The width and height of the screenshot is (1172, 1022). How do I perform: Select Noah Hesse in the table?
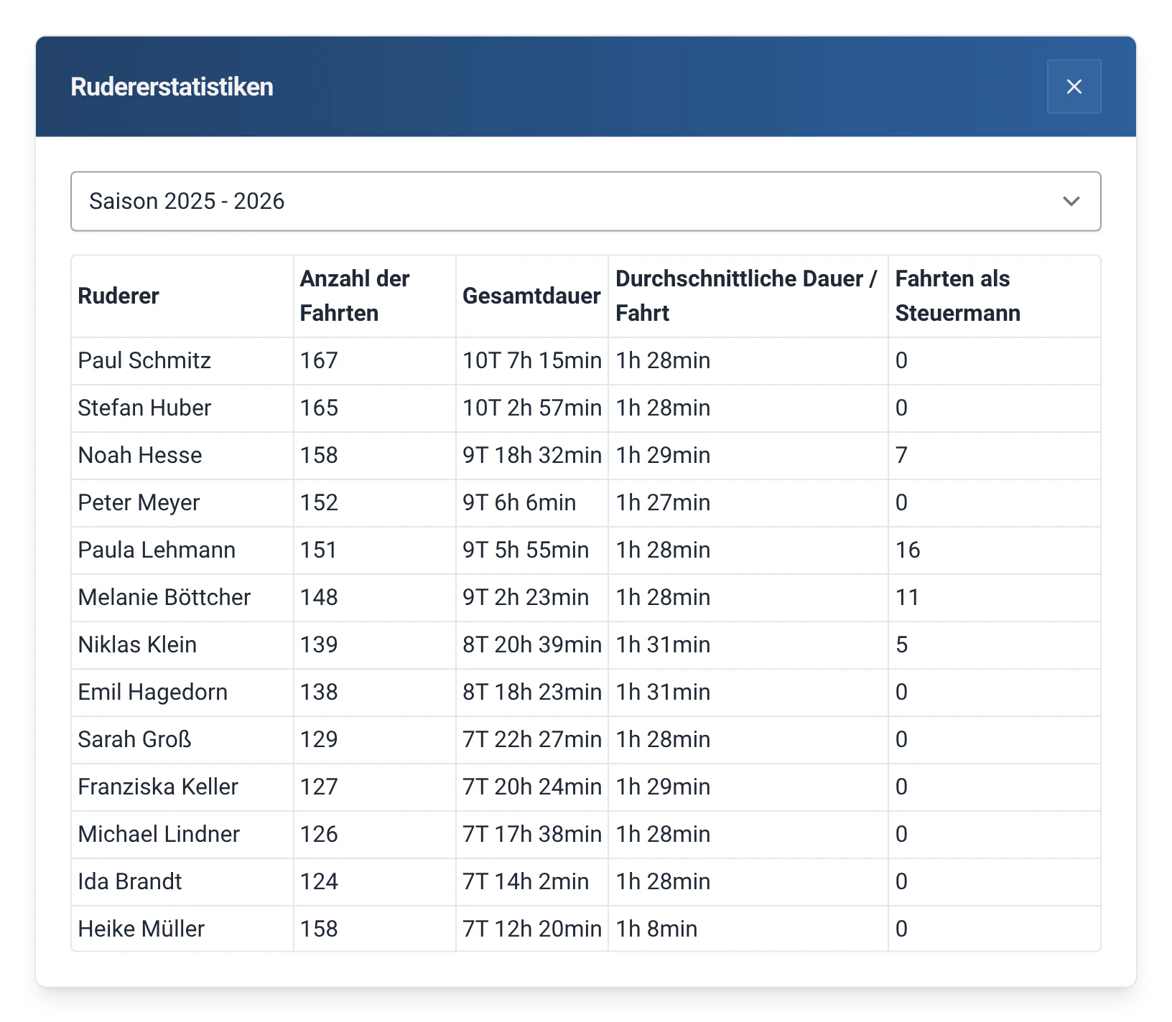[140, 455]
